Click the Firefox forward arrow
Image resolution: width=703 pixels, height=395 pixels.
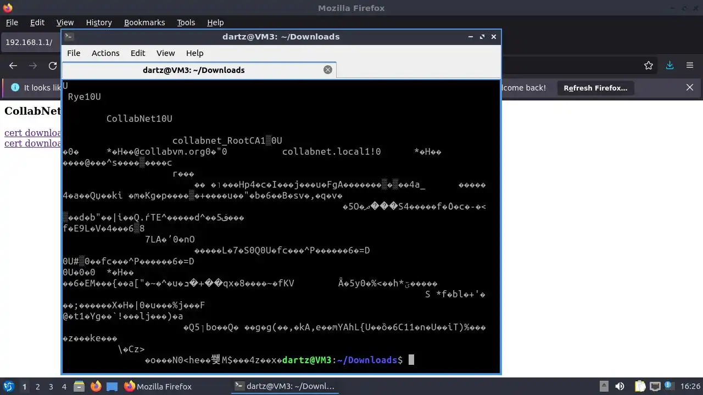coord(33,66)
